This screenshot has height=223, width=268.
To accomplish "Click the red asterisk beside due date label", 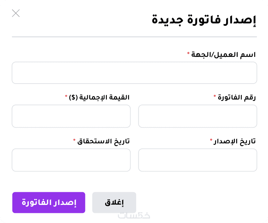I will (x=74, y=140).
